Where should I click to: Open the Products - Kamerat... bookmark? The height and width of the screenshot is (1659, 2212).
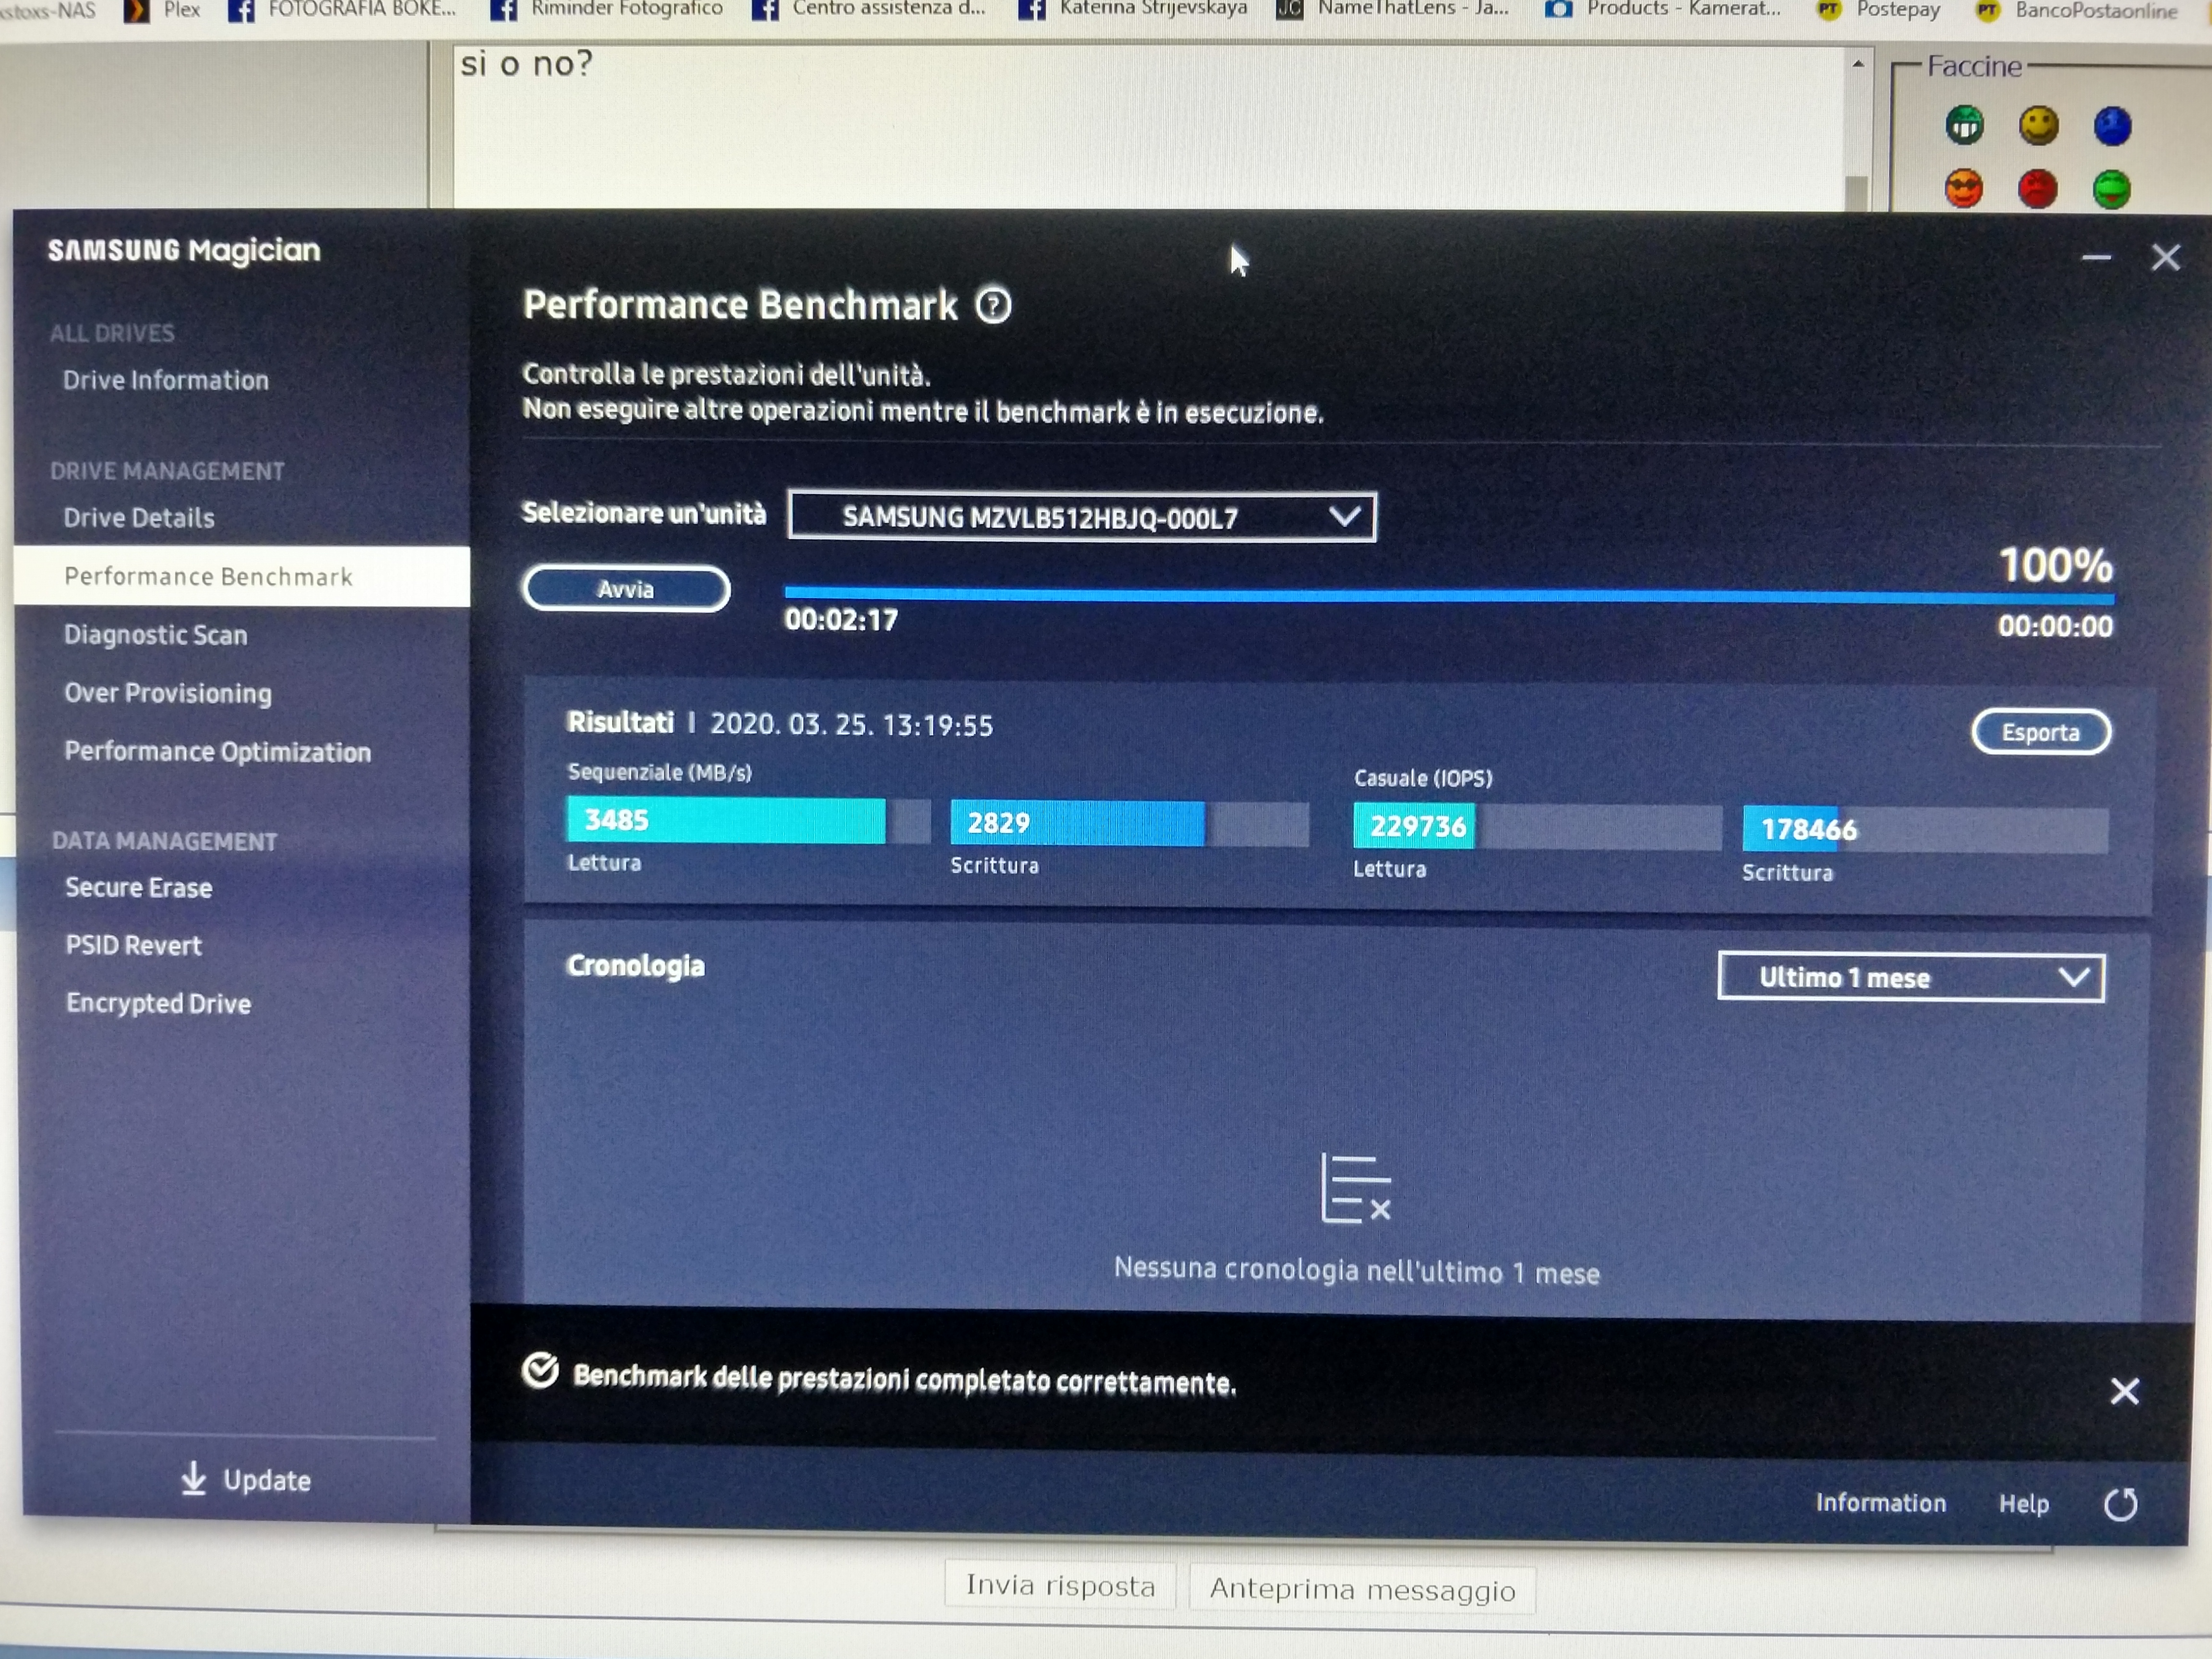point(1662,10)
